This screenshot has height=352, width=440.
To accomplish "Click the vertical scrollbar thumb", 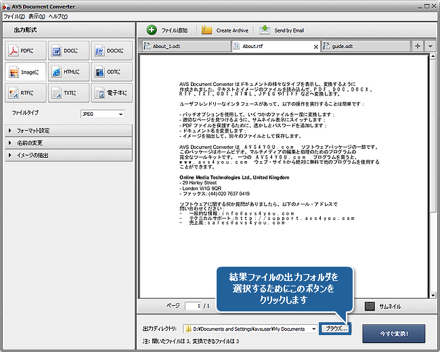I will coord(433,135).
